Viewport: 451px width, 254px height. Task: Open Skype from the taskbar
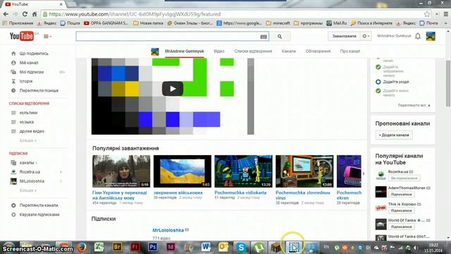point(241,247)
